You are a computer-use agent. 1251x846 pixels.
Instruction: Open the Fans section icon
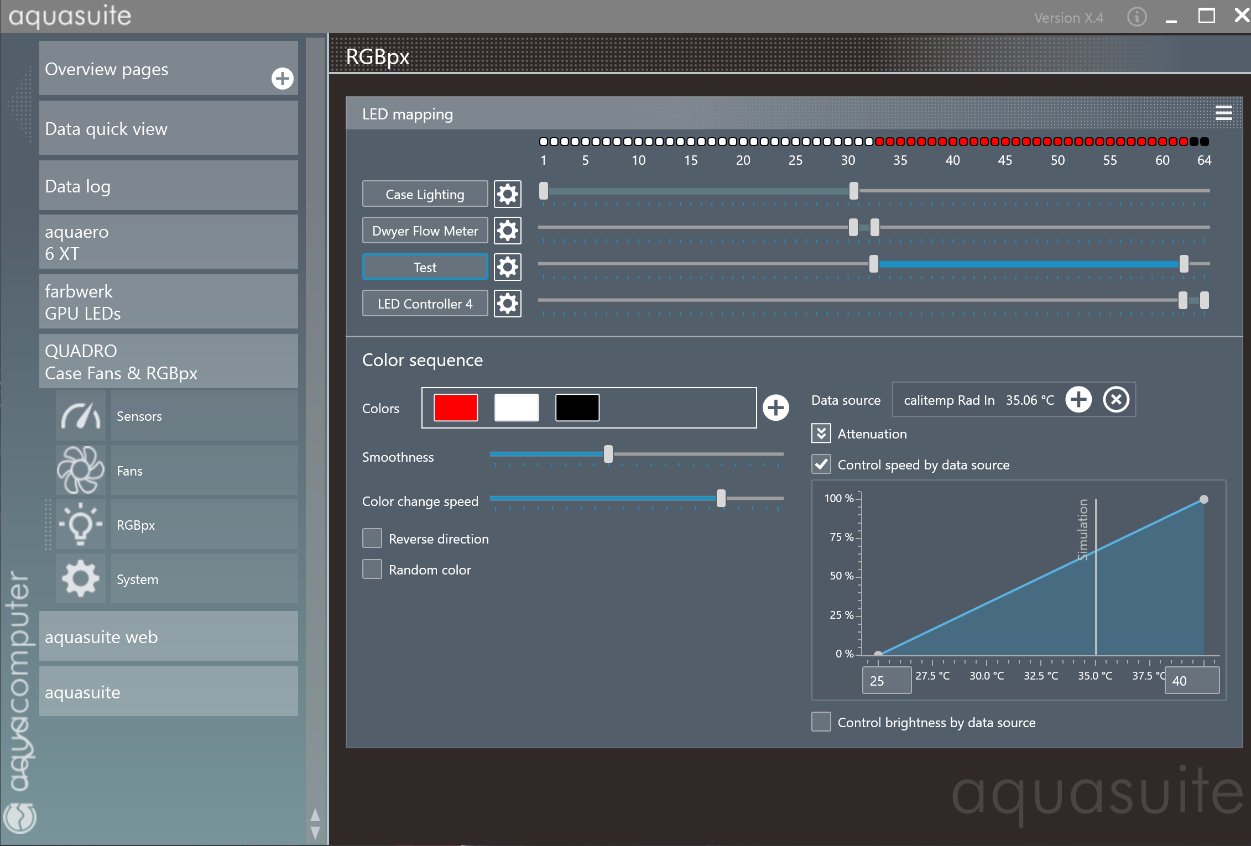(x=81, y=471)
